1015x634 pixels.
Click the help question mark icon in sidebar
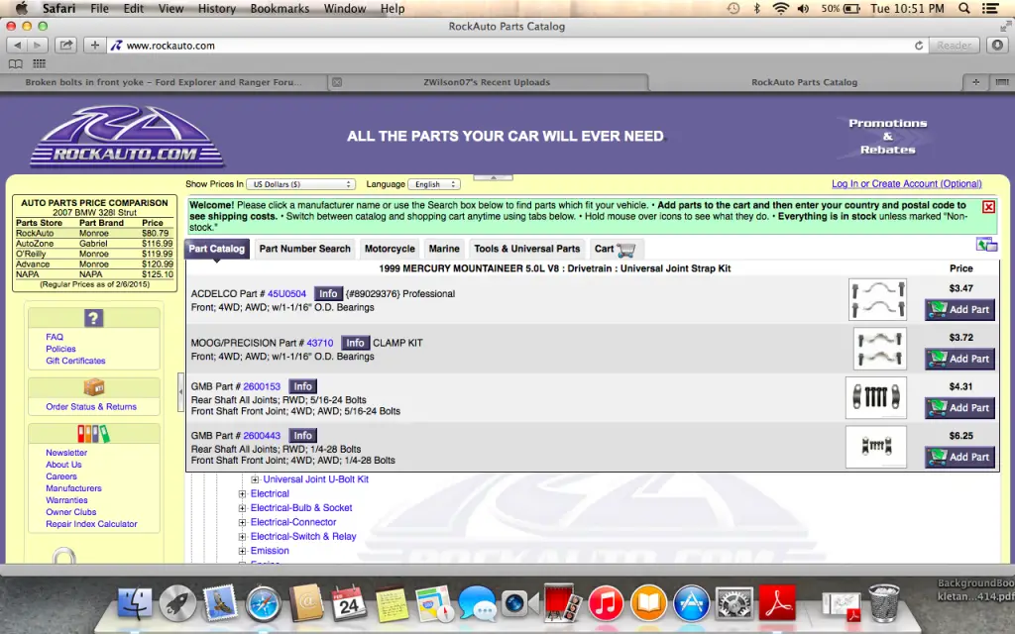click(94, 318)
